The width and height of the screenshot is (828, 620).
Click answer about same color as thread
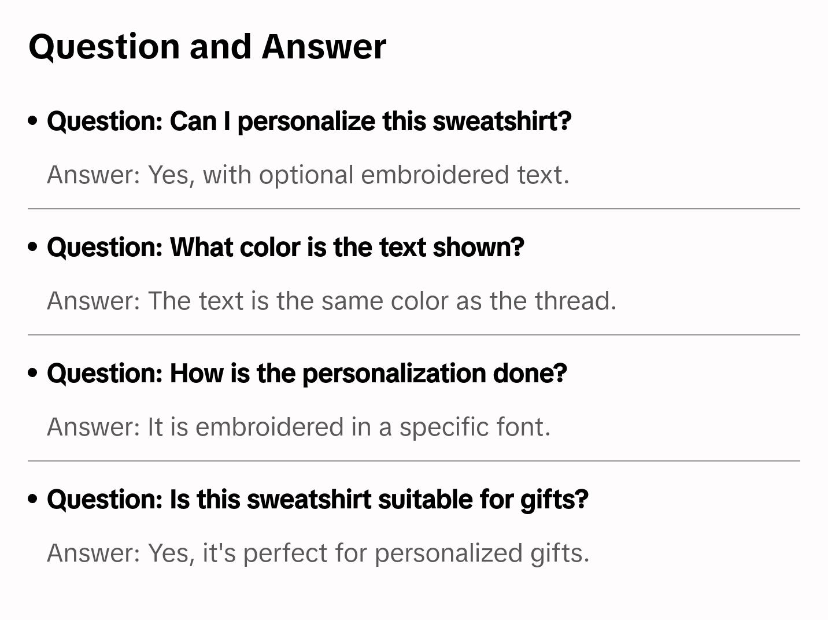pyautogui.click(x=331, y=301)
